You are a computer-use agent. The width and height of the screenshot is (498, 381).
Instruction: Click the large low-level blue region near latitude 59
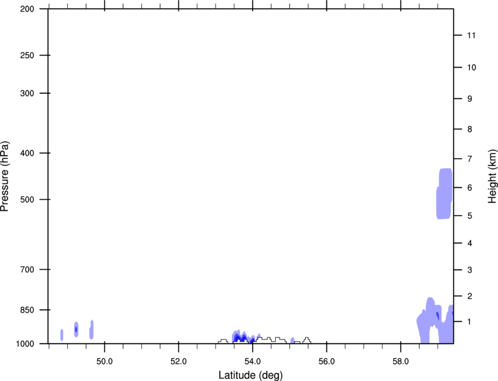click(x=435, y=319)
